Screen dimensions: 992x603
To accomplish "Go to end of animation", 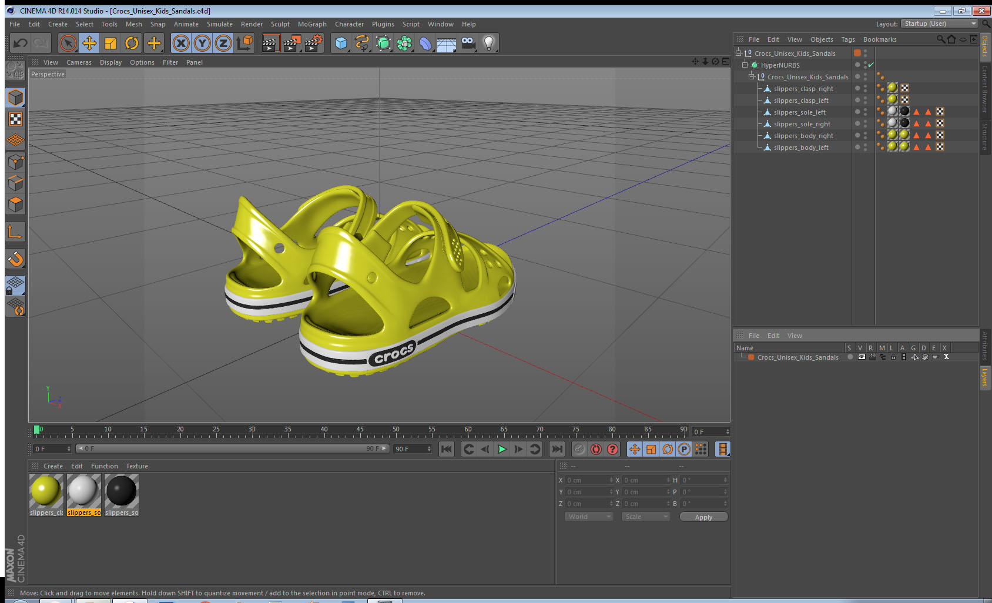I will 557,449.
